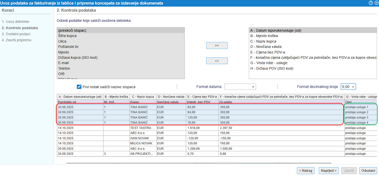
Task: Click the '2.397,50' amount cell
Action: point(281,127)
